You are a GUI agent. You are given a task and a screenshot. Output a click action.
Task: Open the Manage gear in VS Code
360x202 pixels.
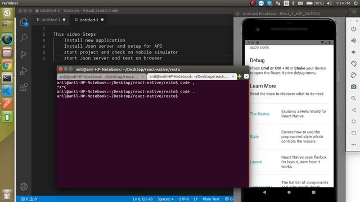click(24, 187)
